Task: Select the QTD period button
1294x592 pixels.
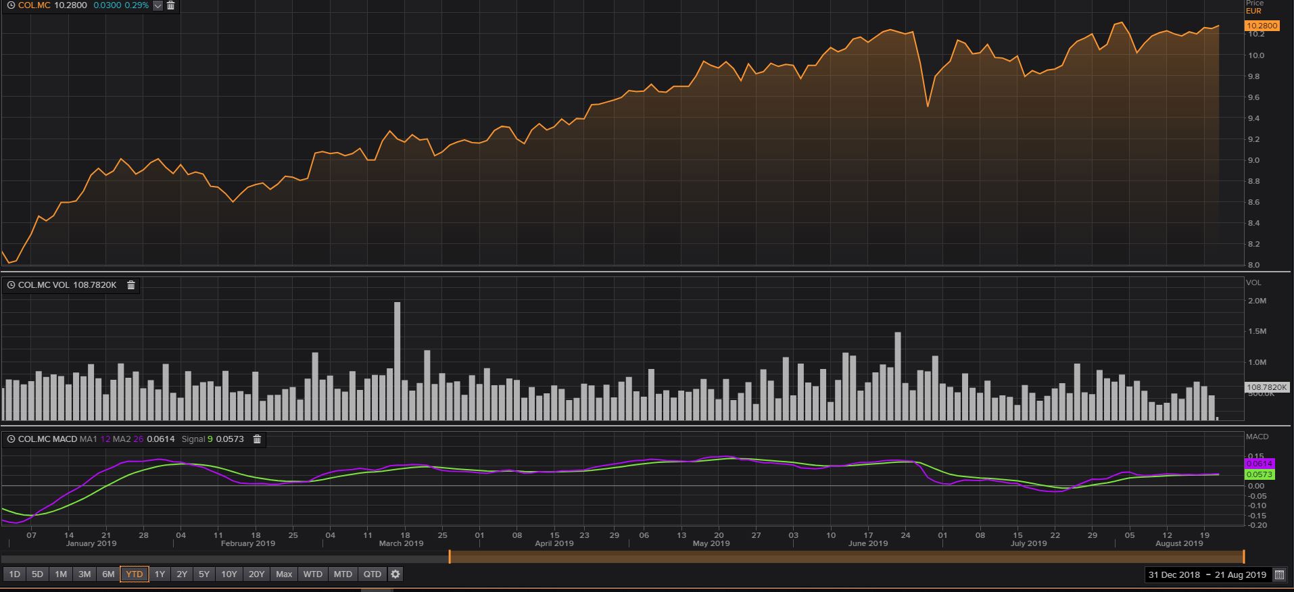Action: click(373, 574)
